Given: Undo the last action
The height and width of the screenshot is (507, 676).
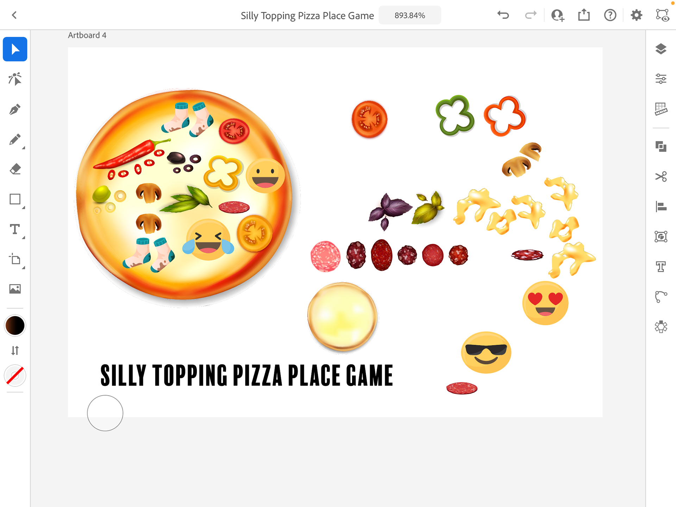Looking at the screenshot, I should pyautogui.click(x=503, y=15).
